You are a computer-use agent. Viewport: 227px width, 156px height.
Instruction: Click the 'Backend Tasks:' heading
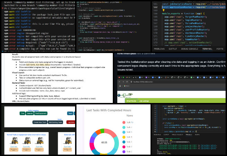pos(19,83)
